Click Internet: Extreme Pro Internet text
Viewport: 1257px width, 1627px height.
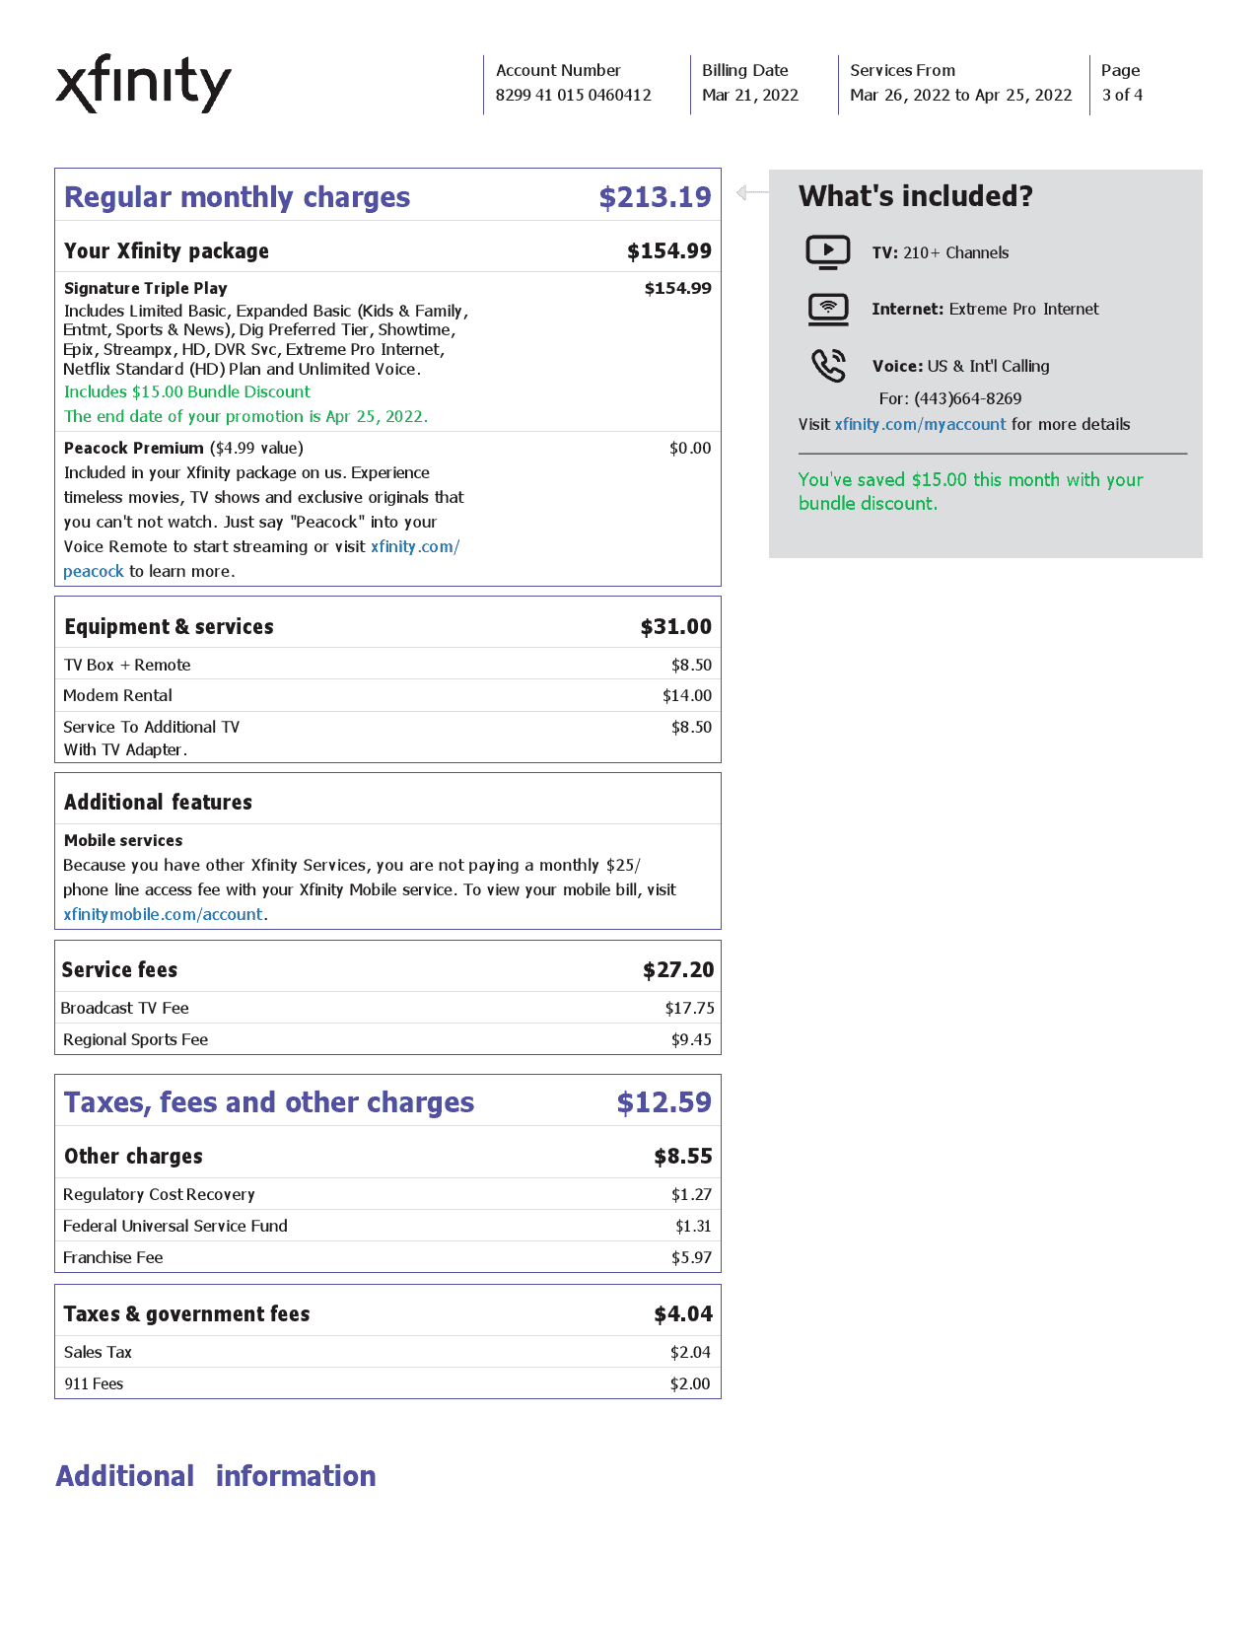pyautogui.click(x=985, y=309)
